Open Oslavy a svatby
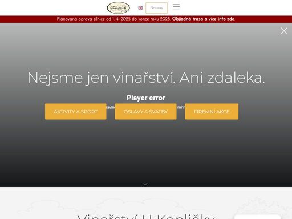The height and width of the screenshot is (219, 292). [145, 112]
